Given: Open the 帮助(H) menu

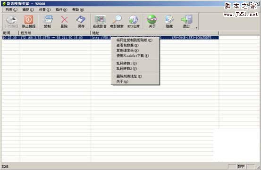Looking at the screenshot, I should coord(78,10).
